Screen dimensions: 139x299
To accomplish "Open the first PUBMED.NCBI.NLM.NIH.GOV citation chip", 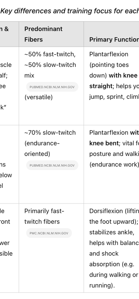I will [52, 87].
